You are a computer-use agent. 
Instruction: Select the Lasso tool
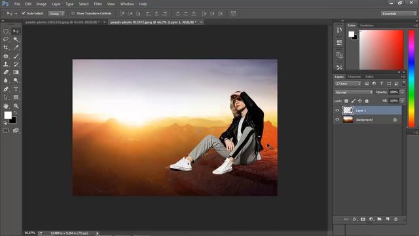point(6,39)
